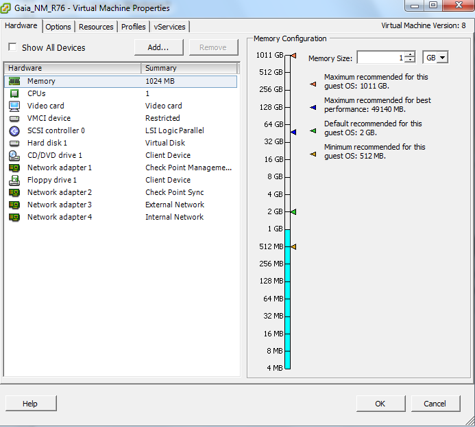Click the Internal Network summary value
Screen dimensions: 475x427
pos(175,218)
